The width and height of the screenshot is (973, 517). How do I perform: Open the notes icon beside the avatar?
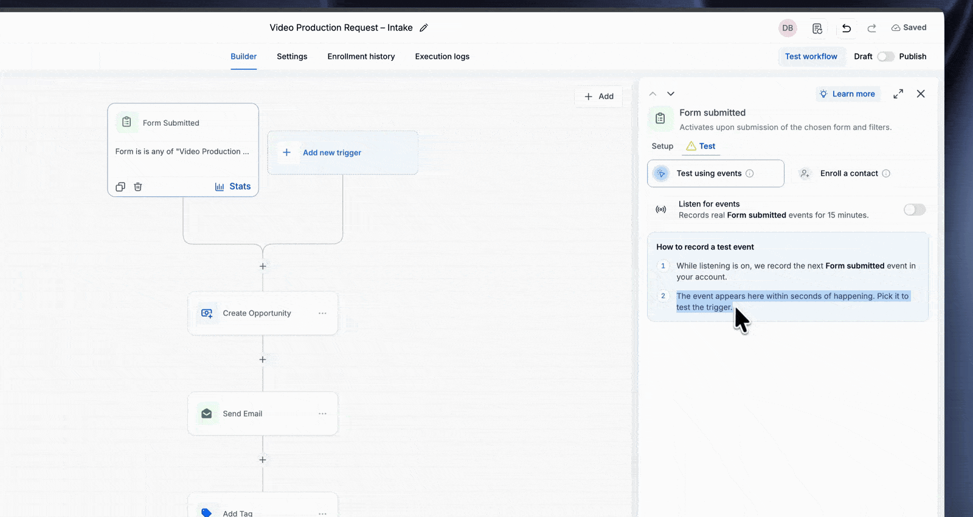pos(817,29)
